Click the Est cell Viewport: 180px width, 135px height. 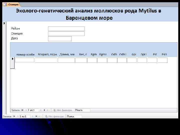point(152,60)
